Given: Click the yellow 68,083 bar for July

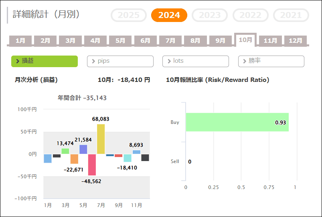Looking at the screenshot, I should [x=101, y=139].
